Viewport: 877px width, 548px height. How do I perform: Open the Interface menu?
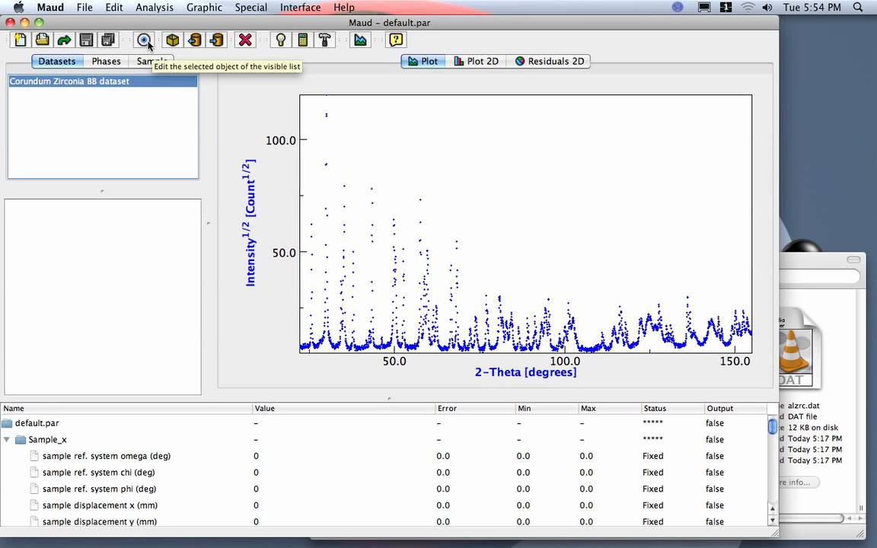coord(301,8)
